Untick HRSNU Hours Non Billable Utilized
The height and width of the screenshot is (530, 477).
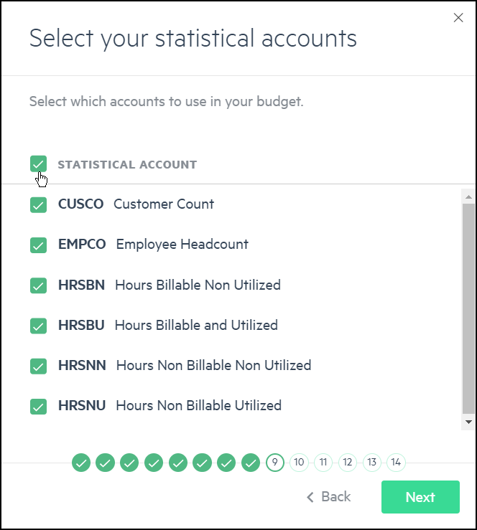(38, 407)
